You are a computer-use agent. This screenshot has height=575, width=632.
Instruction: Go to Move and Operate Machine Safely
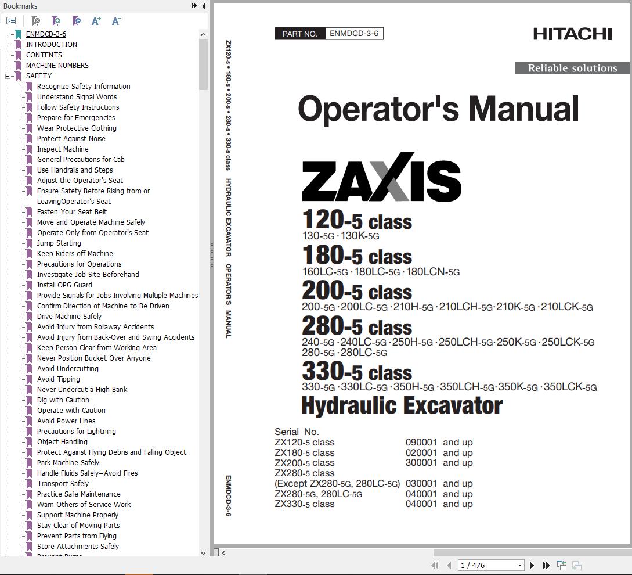pos(91,222)
